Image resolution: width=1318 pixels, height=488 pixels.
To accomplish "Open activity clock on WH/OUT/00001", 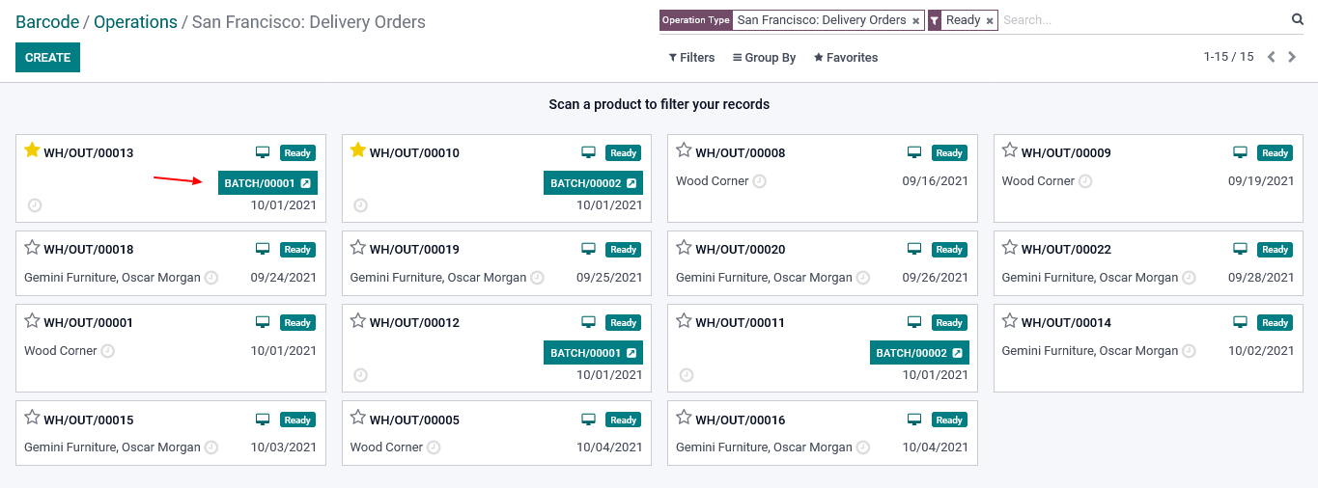I will (x=108, y=351).
